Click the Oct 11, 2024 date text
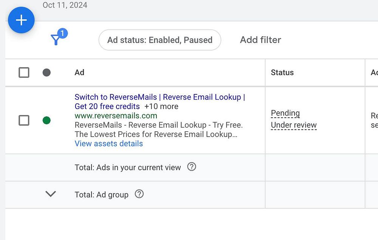The width and height of the screenshot is (378, 240). pos(65,5)
